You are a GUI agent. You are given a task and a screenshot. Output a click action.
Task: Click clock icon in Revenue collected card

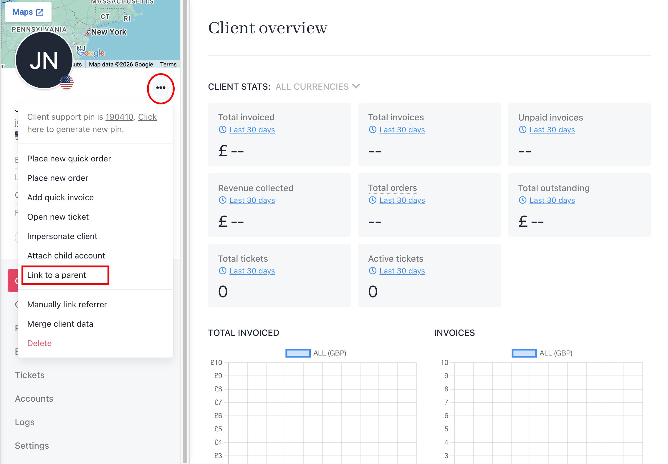tap(223, 200)
